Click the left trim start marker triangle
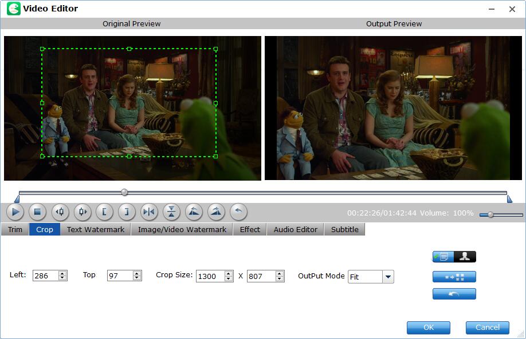Viewport: 526px width, 339px height. click(17, 199)
